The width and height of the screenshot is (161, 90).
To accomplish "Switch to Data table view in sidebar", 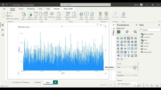I will pyautogui.click(x=3, y=30).
